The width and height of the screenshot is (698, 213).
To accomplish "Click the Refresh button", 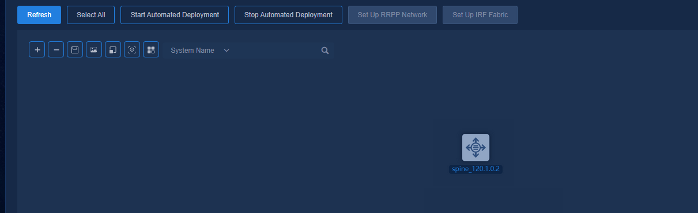I will (39, 15).
